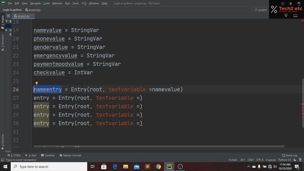The image size is (304, 171).
Task: Click the yellow intention lightbulb icon
Action: [x=37, y=83]
